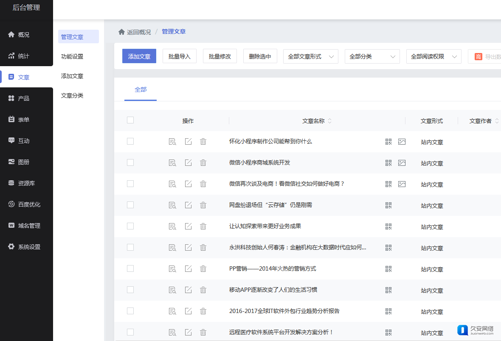Click the 批量导入 button
Image resolution: width=501 pixels, height=341 pixels.
click(180, 56)
